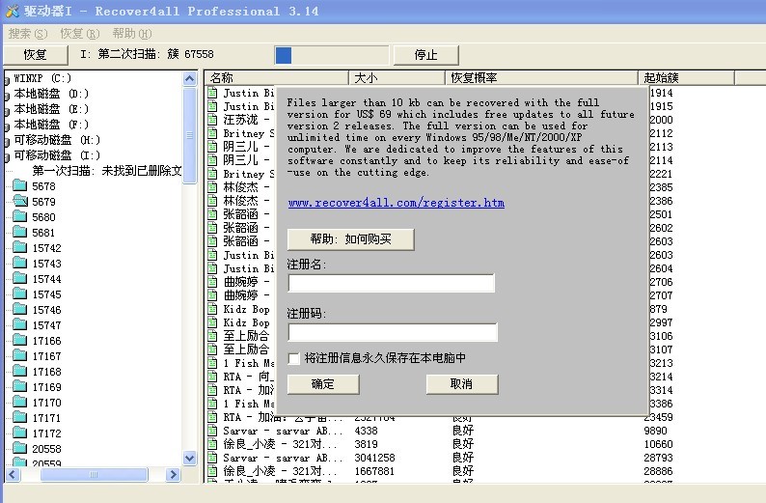Click file icon of 汪苏泷 row

tap(212, 120)
